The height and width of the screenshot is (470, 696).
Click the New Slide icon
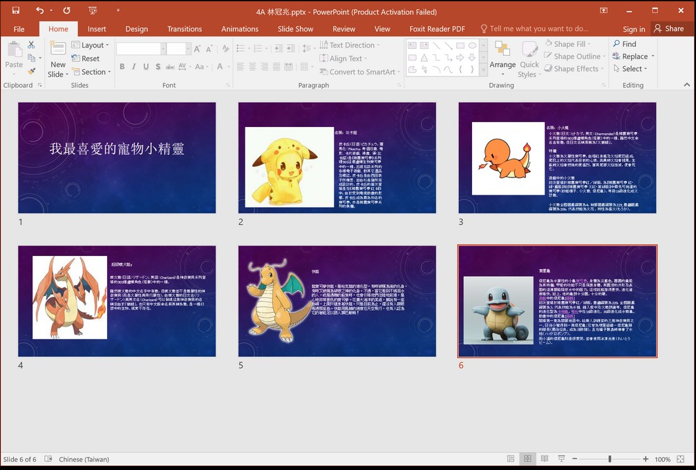[x=57, y=48]
